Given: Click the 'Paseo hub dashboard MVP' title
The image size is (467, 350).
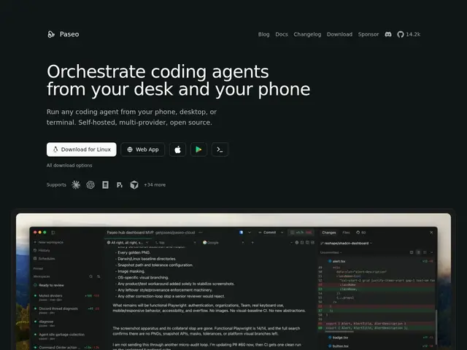Looking at the screenshot, I should coord(130,233).
